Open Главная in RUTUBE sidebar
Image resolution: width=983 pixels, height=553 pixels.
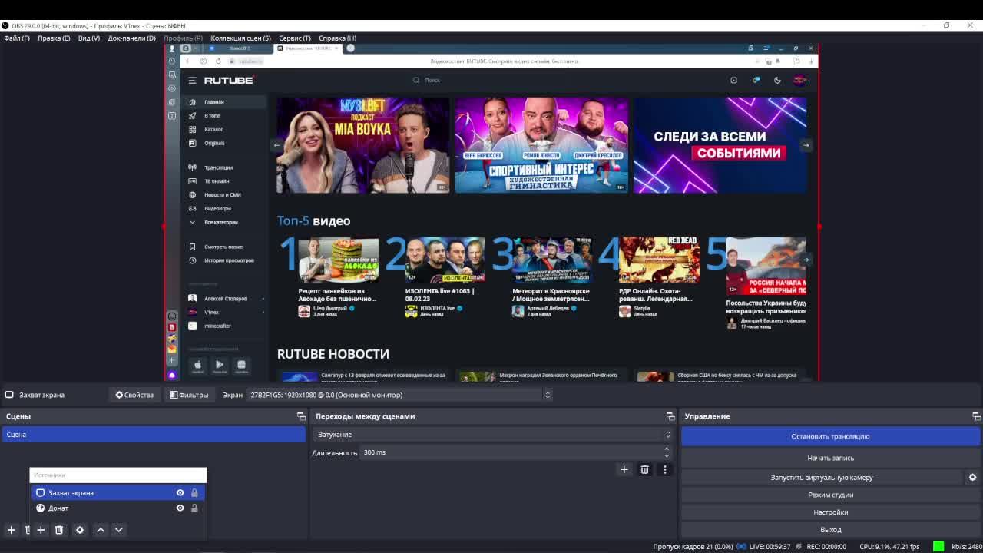click(223, 102)
